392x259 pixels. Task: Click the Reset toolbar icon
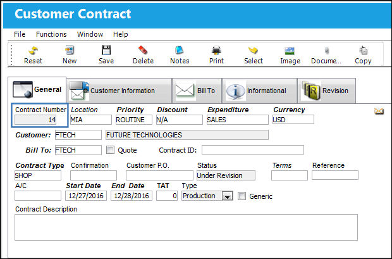click(x=33, y=51)
